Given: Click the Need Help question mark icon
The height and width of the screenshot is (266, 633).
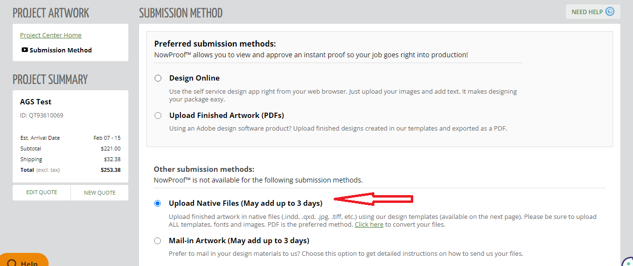Looking at the screenshot, I should 610,12.
